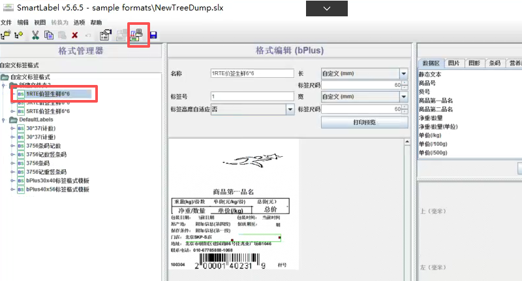
Task: Click the new folder toolbar icon
Action: pos(6,35)
